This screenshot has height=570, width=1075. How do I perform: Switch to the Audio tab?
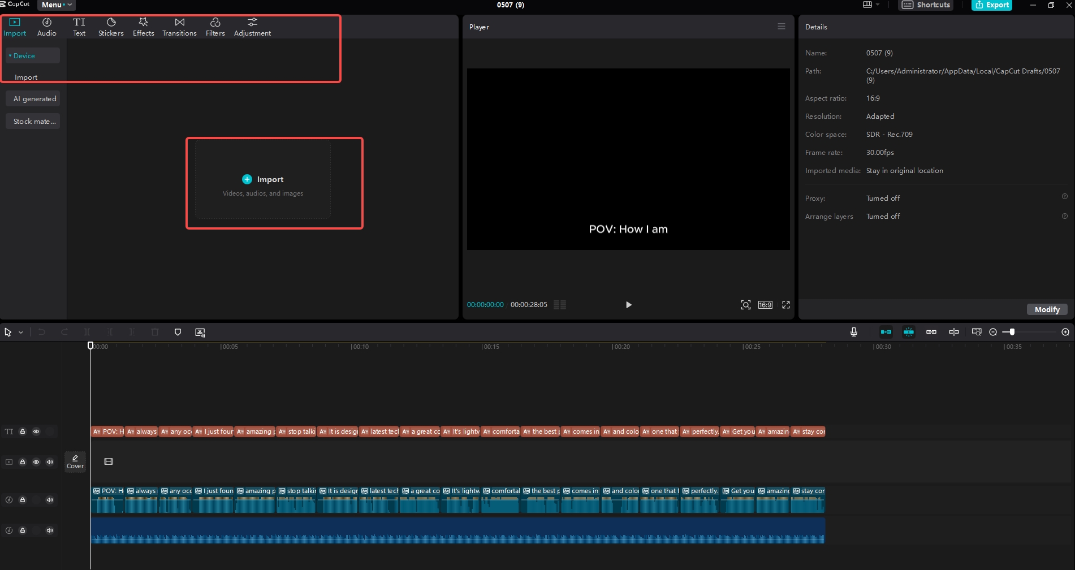[46, 26]
